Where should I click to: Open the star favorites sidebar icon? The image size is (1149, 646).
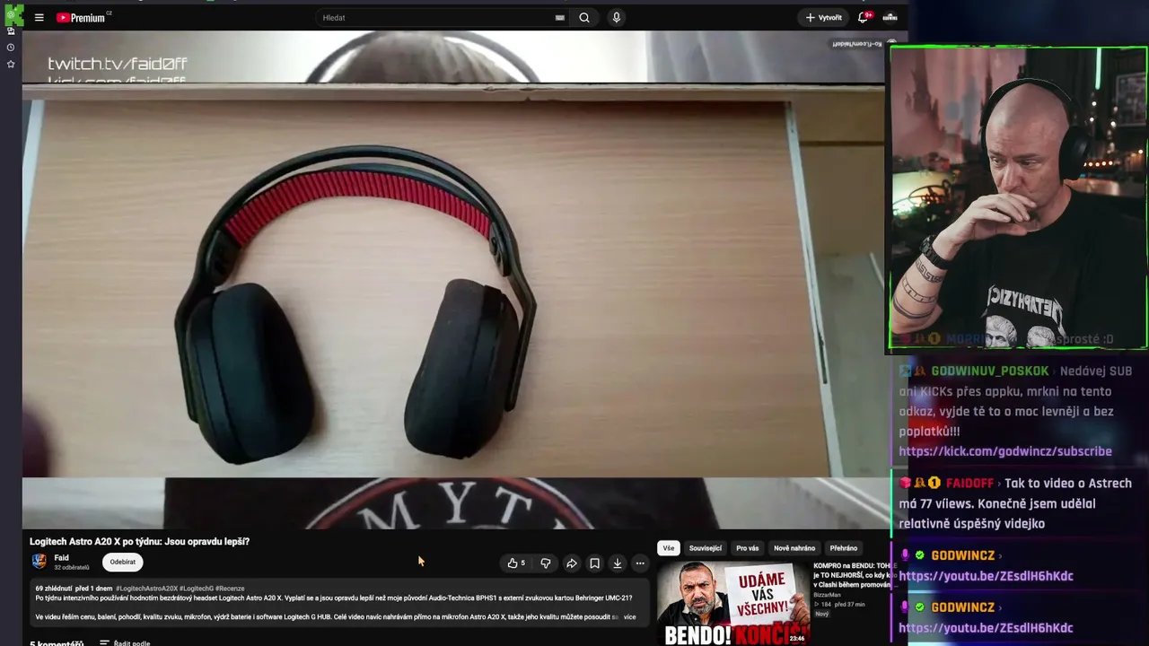click(11, 64)
